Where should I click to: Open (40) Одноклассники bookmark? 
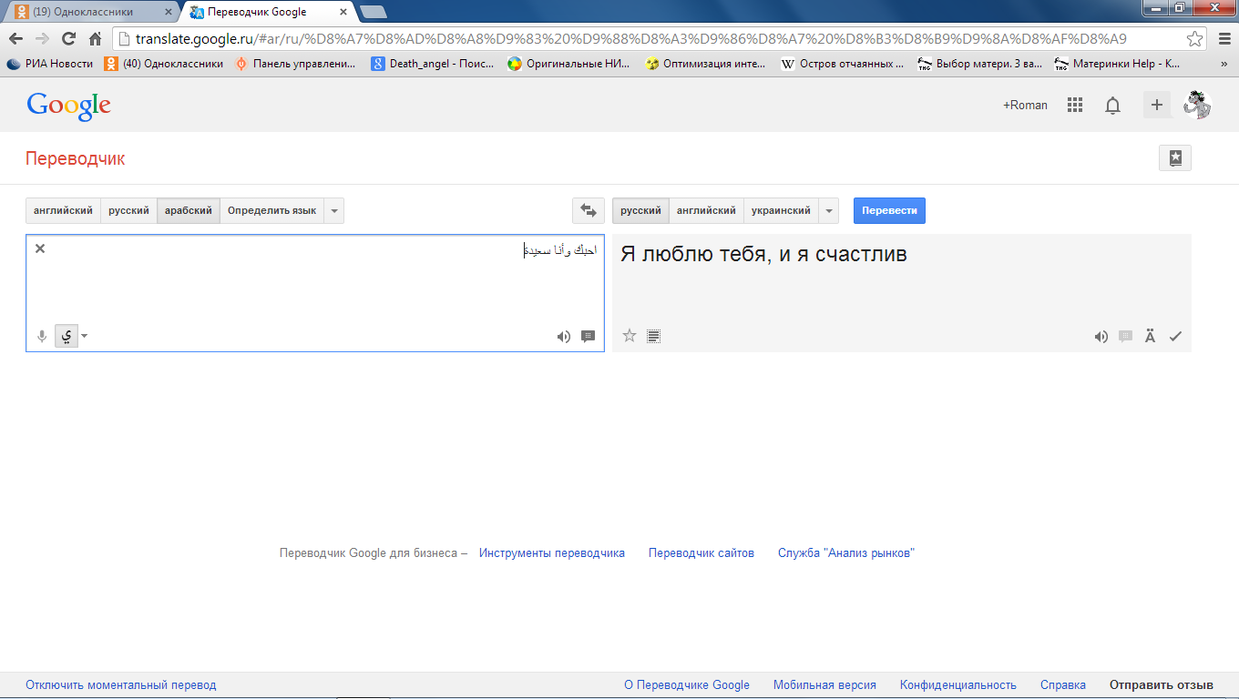click(x=164, y=64)
